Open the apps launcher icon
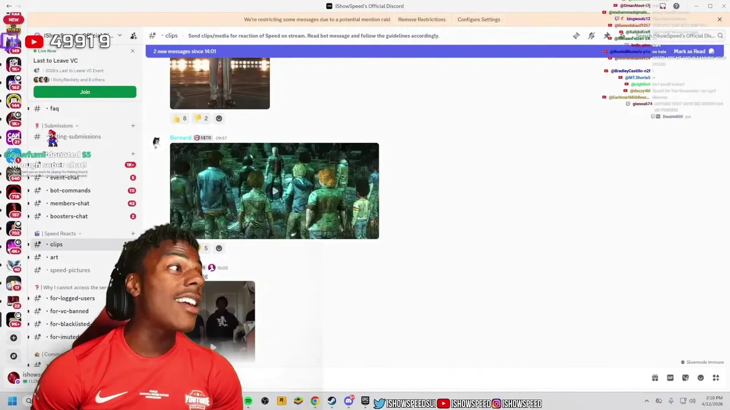 click(x=716, y=378)
